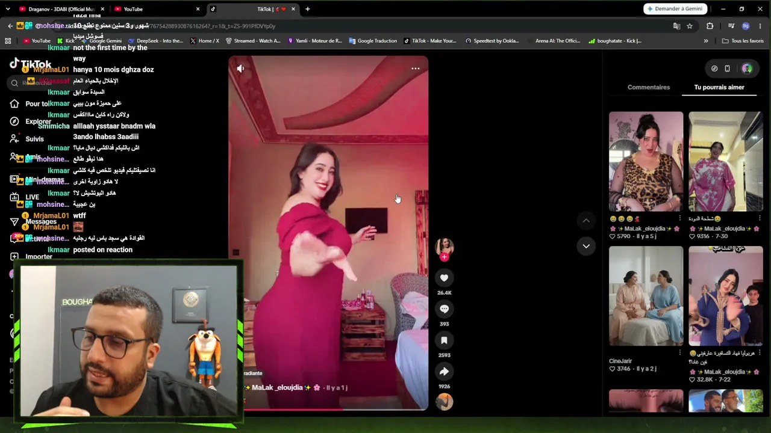Viewport: 771px width, 433px height.
Task: Open the Chrome apps grid in bookmarks bar
Action: point(8,41)
